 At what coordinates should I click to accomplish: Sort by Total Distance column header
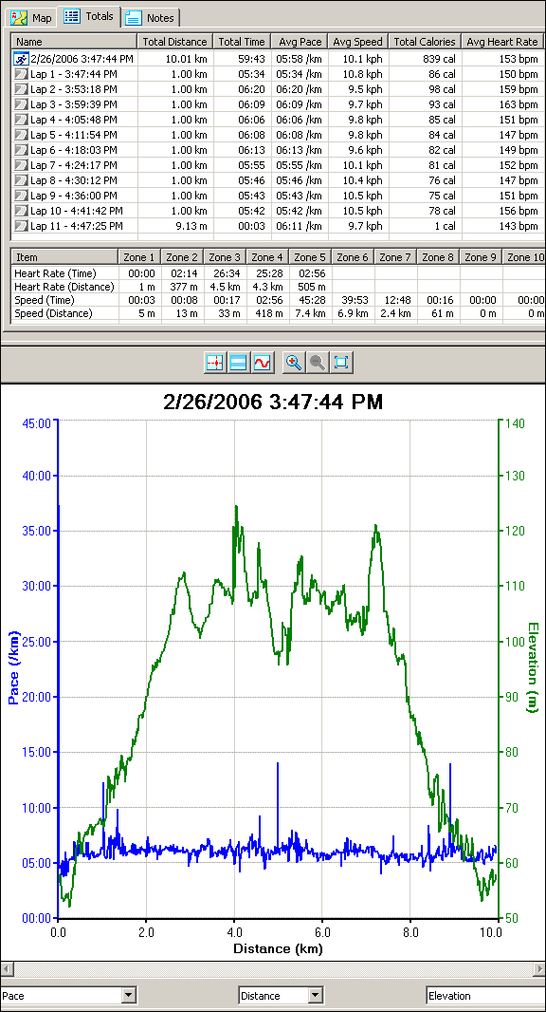174,42
